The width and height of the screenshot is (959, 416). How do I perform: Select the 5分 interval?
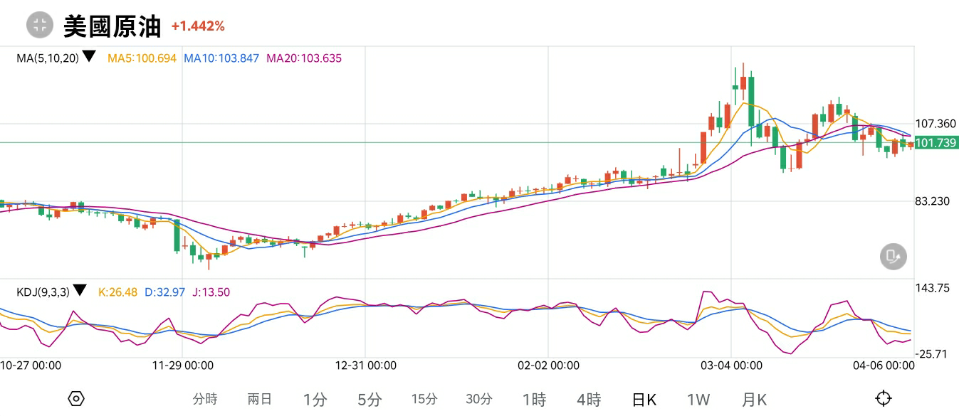tap(370, 400)
